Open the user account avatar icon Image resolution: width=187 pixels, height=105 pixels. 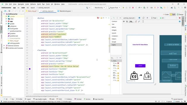(x=185, y=8)
